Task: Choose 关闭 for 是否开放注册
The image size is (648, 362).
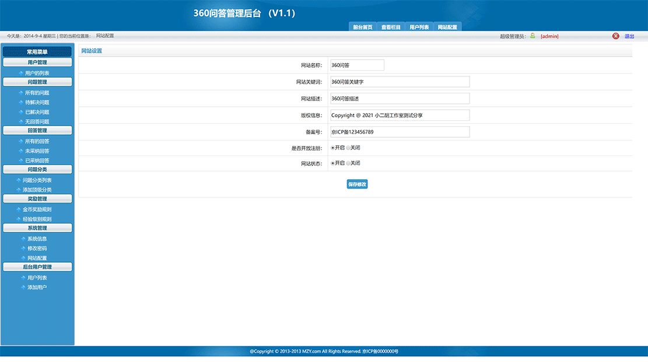Action: click(349, 148)
